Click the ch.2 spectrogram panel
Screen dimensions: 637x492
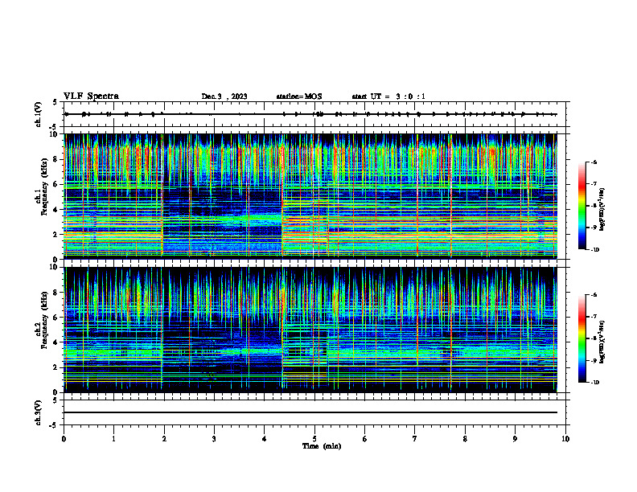(310, 330)
